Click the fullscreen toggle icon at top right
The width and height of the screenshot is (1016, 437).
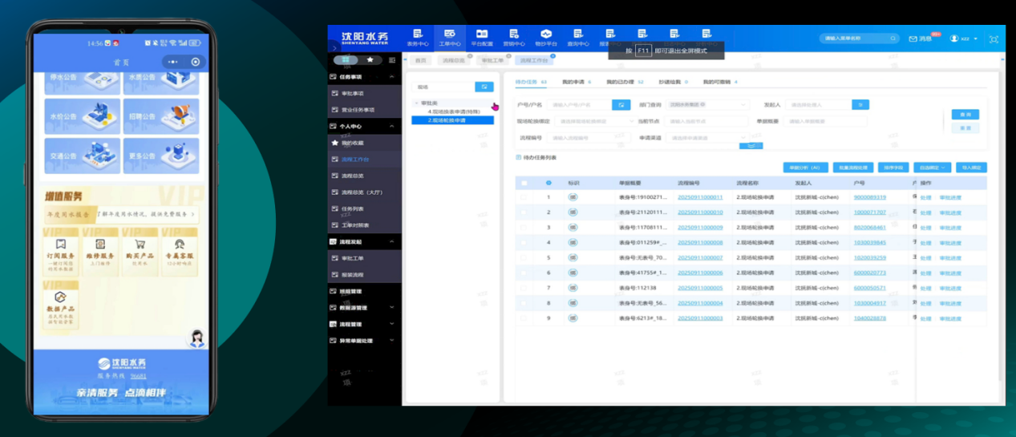pos(994,38)
